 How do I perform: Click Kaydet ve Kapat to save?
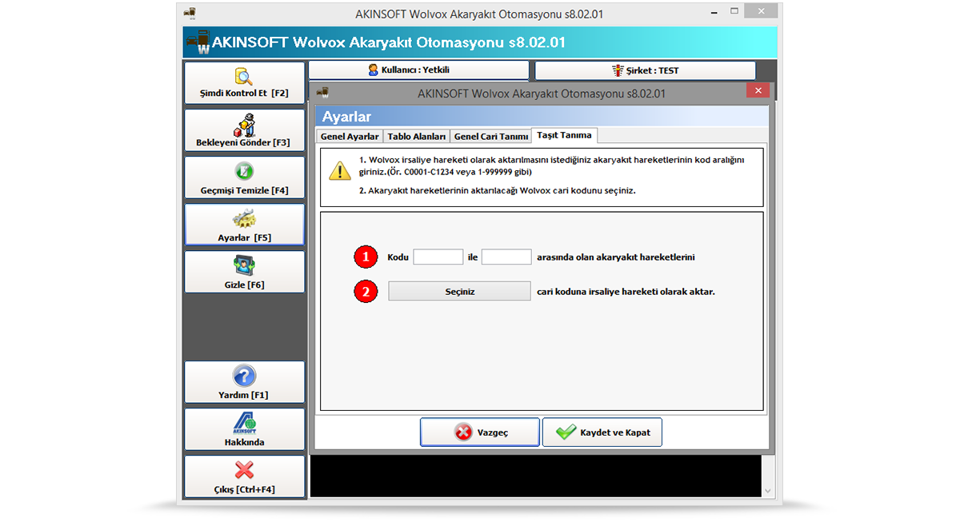pos(602,432)
